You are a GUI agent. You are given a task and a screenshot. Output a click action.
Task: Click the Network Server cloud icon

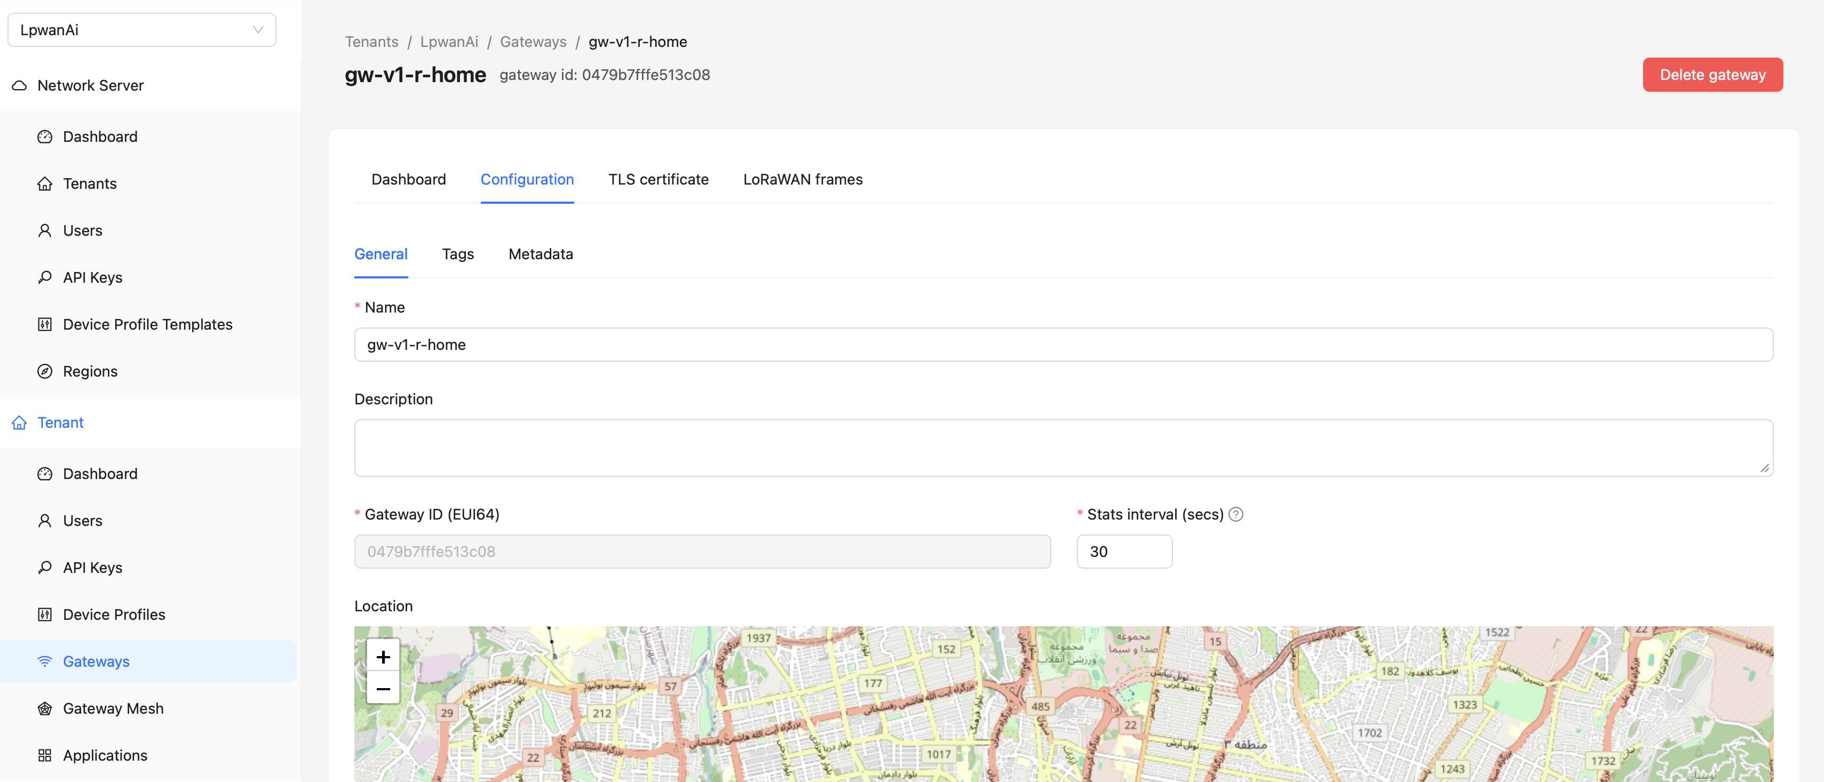(x=20, y=86)
